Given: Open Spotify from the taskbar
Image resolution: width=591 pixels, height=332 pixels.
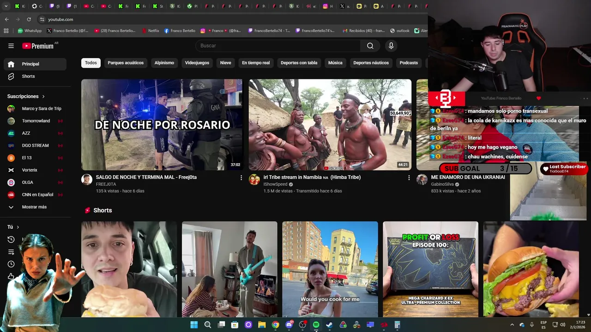Looking at the screenshot, I should [x=316, y=325].
